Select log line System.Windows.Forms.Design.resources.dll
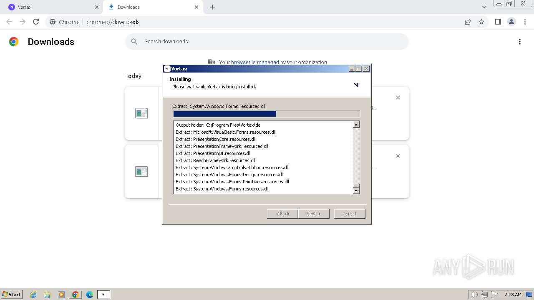This screenshot has height=300, width=534. (229, 175)
